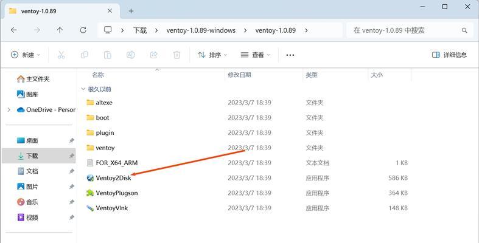479x243 pixels.
Task: Open the 新建 New dropdown
Action: click(x=26, y=55)
